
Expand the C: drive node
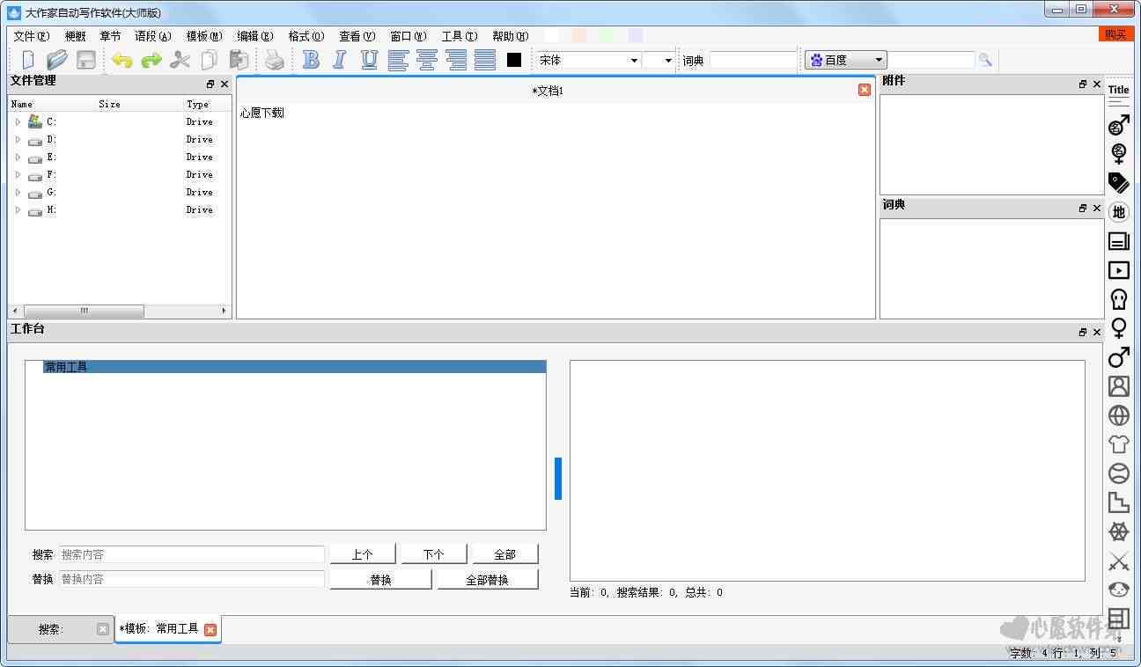pos(18,121)
